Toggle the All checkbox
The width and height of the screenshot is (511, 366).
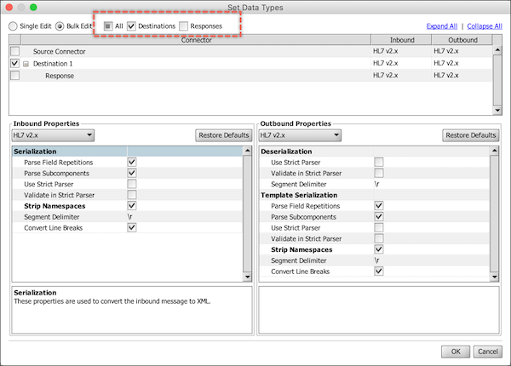click(108, 26)
